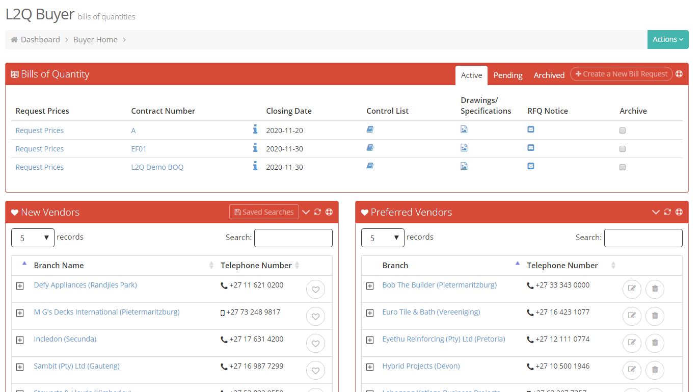Favorite Incledon (Secunda) with heart icon
Image resolution: width=700 pixels, height=392 pixels.
(315, 344)
